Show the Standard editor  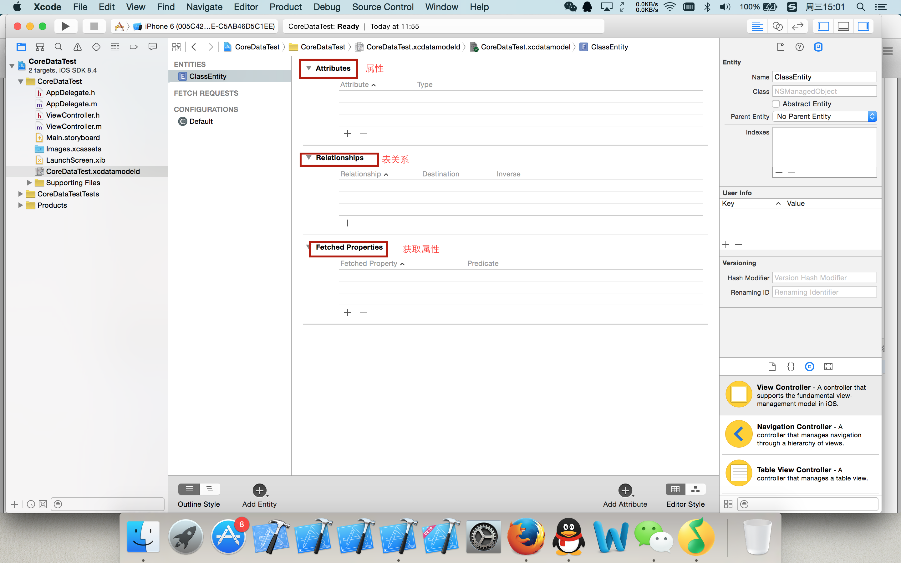tap(757, 27)
